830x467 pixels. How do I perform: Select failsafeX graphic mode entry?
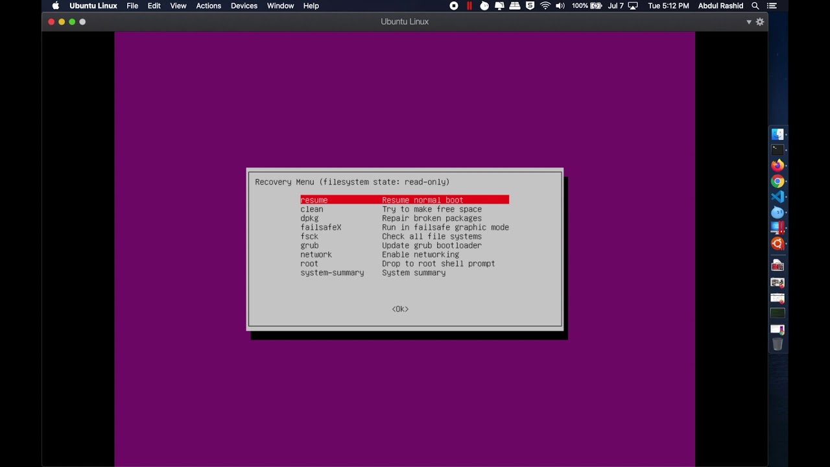point(405,227)
